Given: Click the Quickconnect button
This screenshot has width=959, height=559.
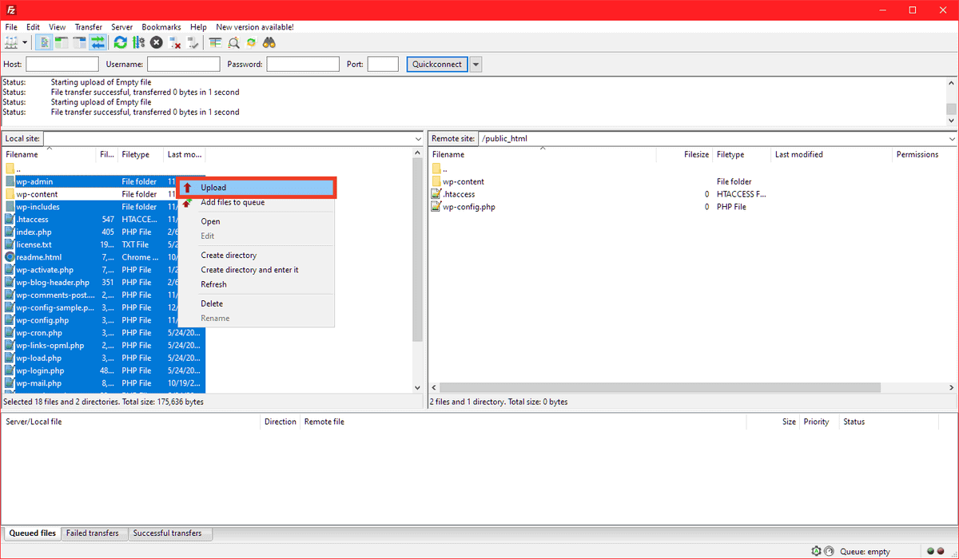Looking at the screenshot, I should [436, 64].
